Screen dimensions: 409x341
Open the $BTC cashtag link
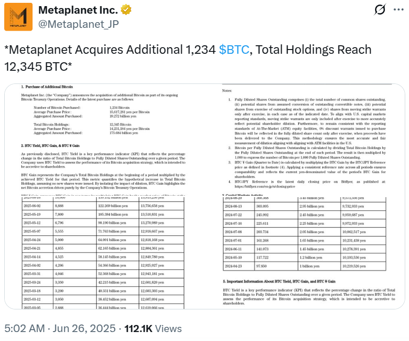233,50
